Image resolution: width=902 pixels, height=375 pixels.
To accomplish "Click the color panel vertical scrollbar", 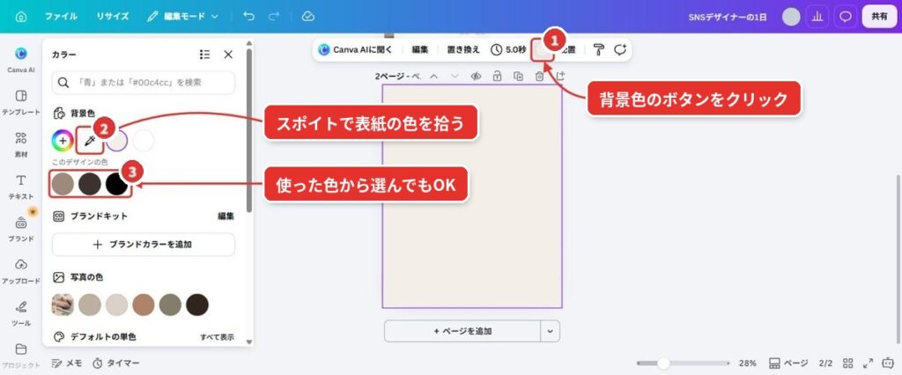I will click(249, 129).
